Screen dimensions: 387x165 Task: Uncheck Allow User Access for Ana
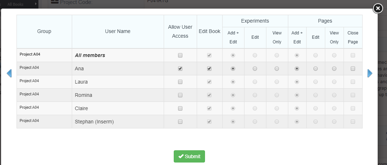click(180, 69)
